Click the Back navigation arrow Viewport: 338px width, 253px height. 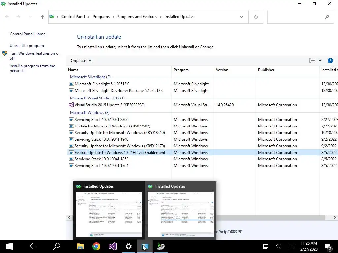point(7,17)
